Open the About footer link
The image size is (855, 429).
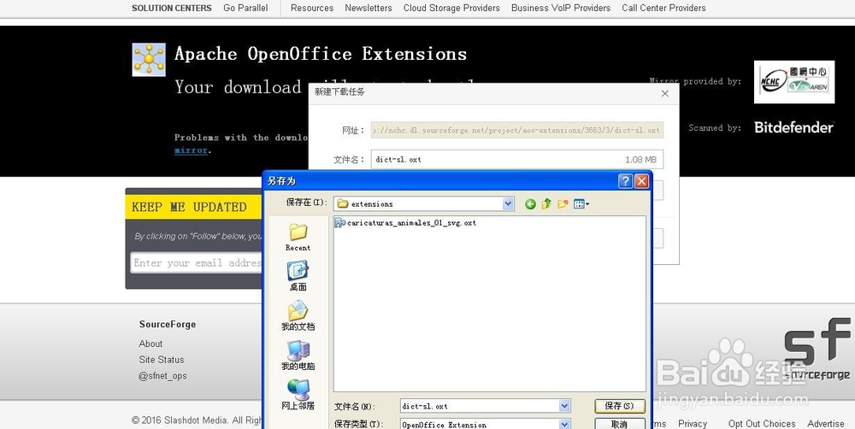point(150,344)
